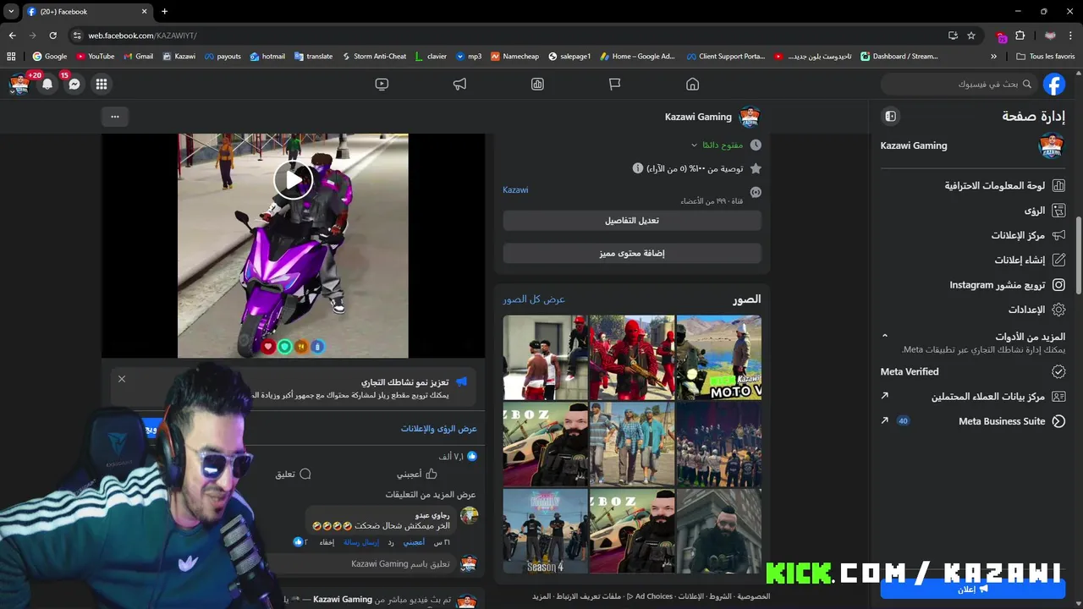This screenshot has height=609, width=1083.
Task: Open the Video play icon in top nav
Action: (382, 84)
